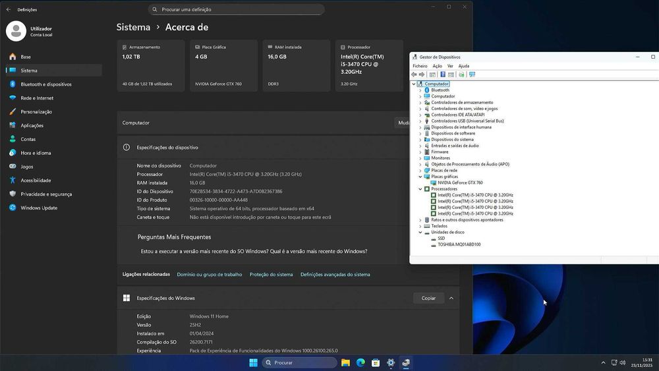Click the Utilizador account avatar
This screenshot has height=371, width=659.
16,31
